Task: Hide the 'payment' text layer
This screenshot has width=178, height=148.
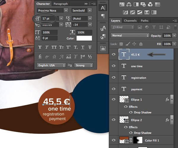Action: click(x=114, y=89)
